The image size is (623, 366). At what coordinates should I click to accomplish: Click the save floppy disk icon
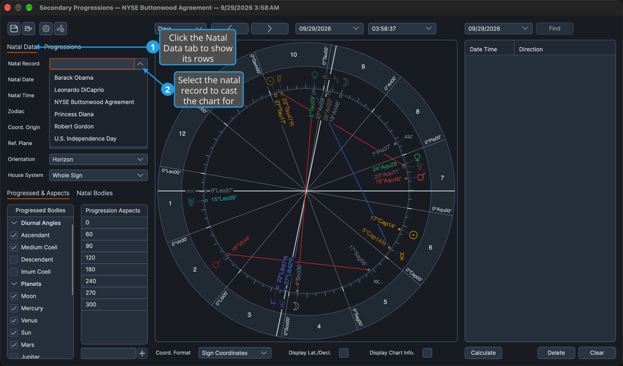click(14, 29)
